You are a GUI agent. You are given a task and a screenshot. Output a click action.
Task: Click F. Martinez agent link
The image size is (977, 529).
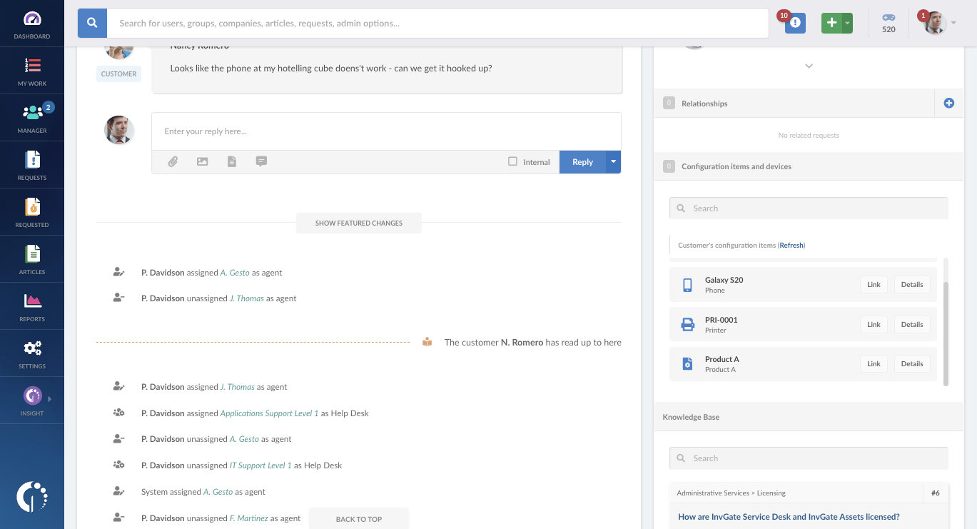249,518
